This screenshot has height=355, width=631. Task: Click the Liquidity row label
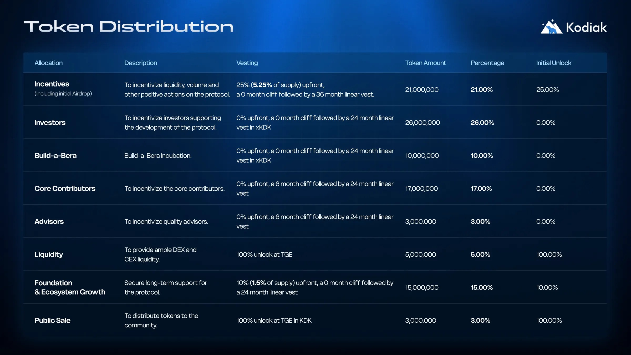[x=49, y=255]
